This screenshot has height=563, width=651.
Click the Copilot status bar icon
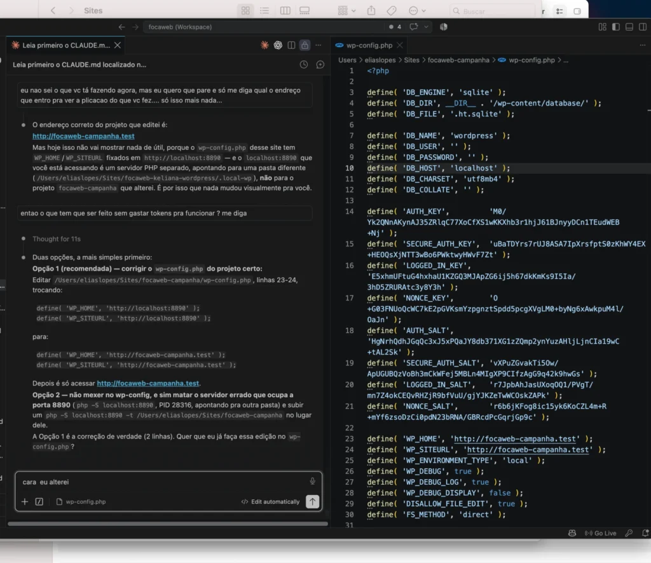pyautogui.click(x=572, y=533)
